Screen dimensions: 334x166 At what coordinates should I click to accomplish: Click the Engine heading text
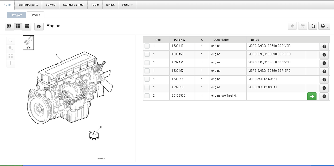53,26
